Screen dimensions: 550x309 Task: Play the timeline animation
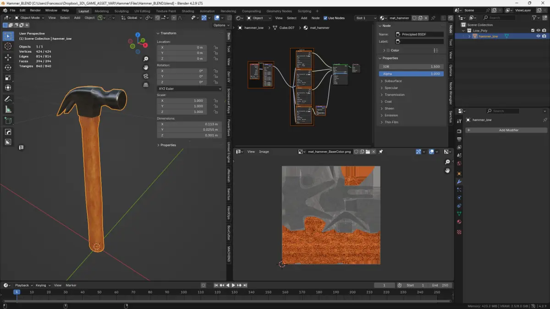click(233, 285)
